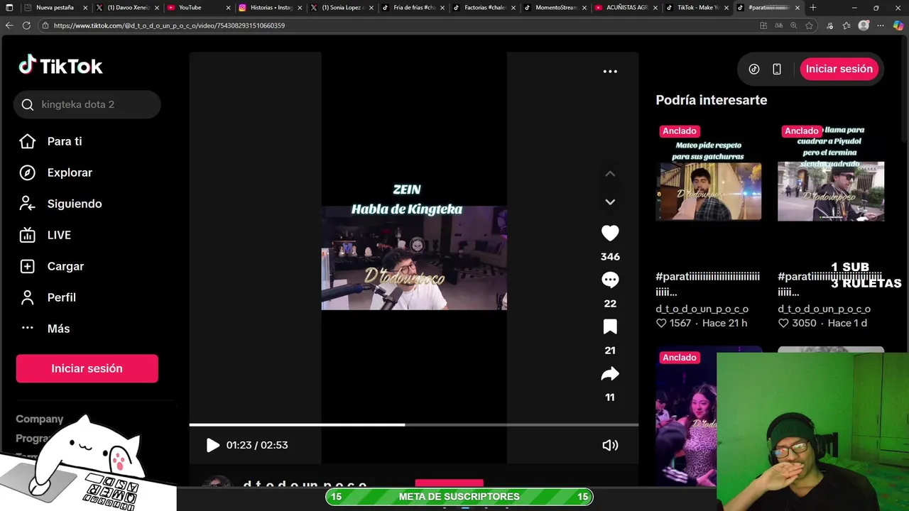Switch to Factorias TikTok tab
Image resolution: width=909 pixels, height=511 pixels.
[x=485, y=7]
